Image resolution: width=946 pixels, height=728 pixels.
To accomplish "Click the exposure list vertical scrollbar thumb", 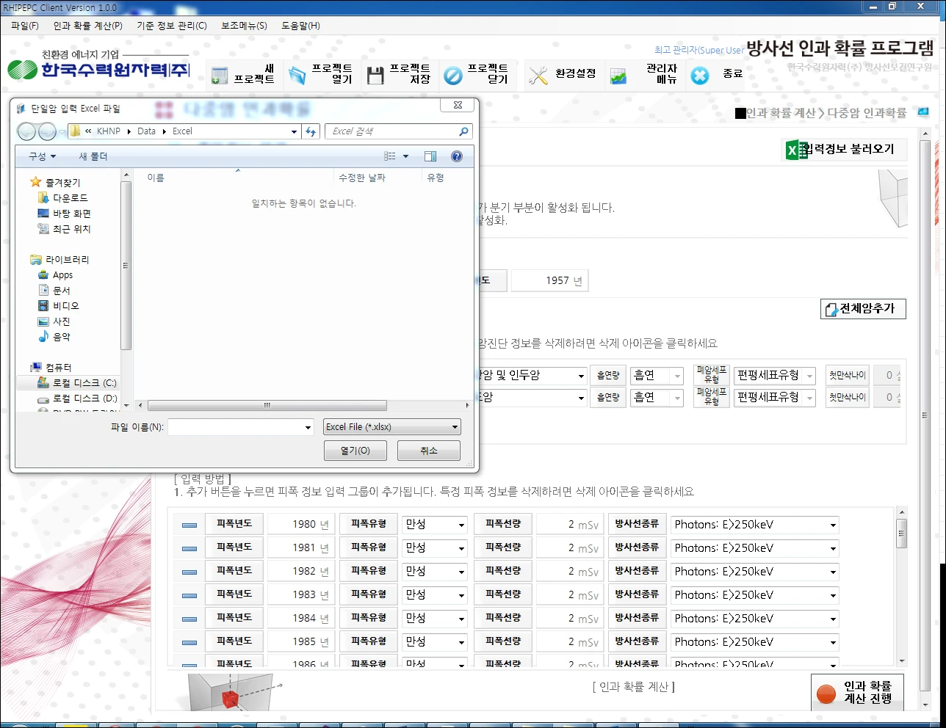I will click(902, 533).
